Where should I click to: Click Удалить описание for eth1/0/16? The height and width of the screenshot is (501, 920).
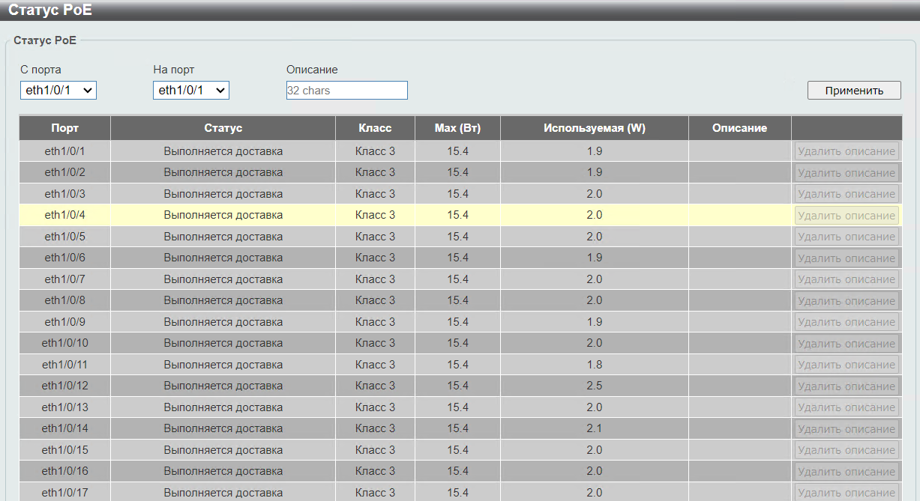[847, 472]
